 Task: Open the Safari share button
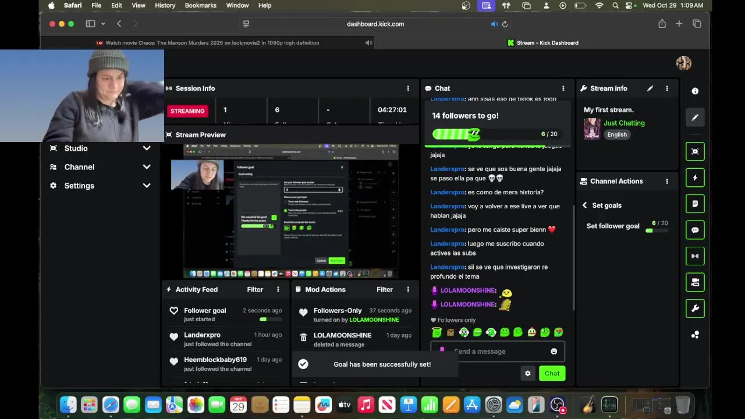click(x=662, y=24)
